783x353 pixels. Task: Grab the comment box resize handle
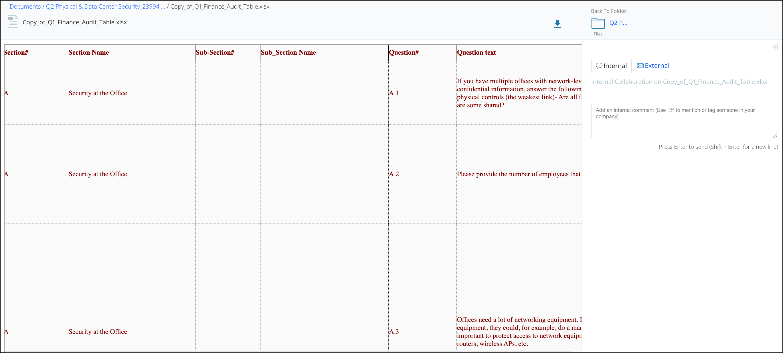pos(775,136)
